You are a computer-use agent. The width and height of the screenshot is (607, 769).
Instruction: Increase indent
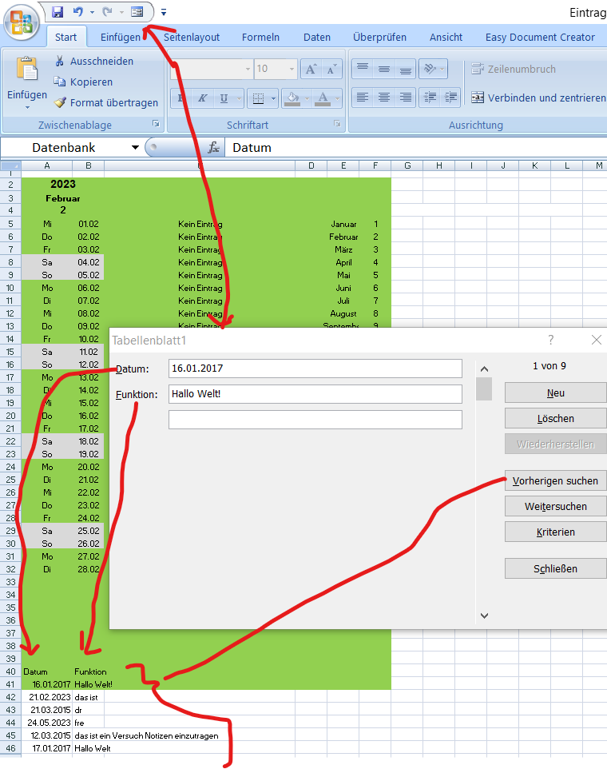450,98
